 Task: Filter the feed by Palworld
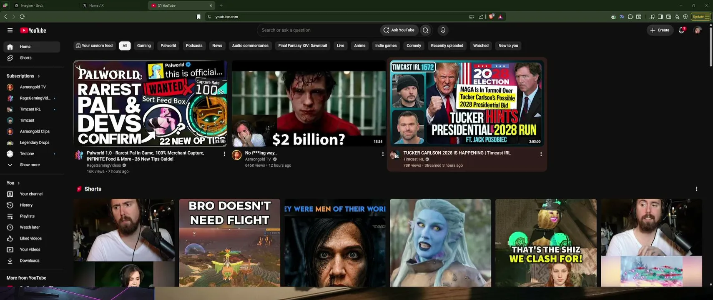(x=168, y=46)
